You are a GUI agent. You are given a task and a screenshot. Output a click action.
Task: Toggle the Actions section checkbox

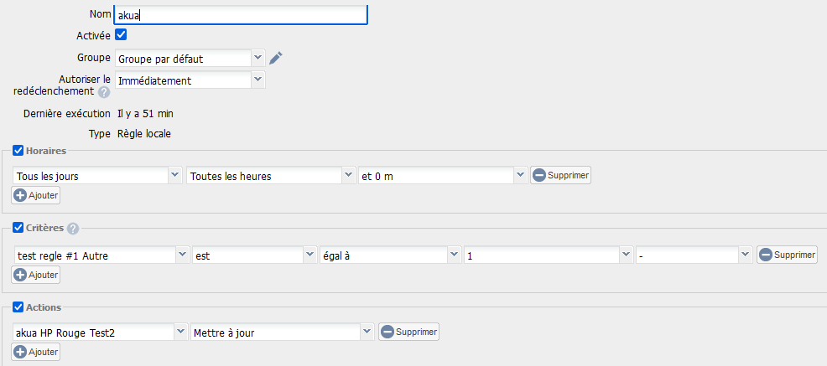(18, 307)
